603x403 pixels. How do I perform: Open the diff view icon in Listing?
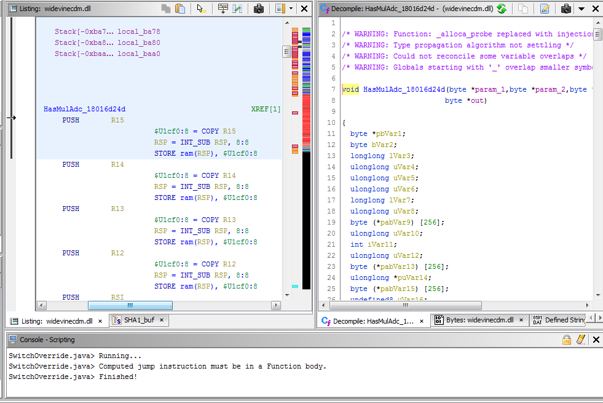(x=237, y=9)
